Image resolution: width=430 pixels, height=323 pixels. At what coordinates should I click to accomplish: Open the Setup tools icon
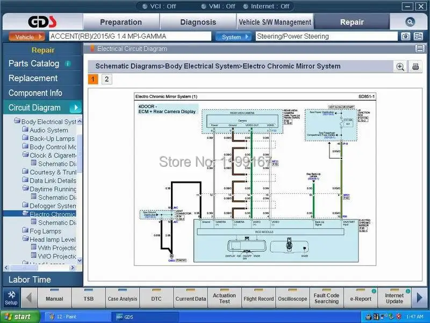pyautogui.click(x=11, y=298)
